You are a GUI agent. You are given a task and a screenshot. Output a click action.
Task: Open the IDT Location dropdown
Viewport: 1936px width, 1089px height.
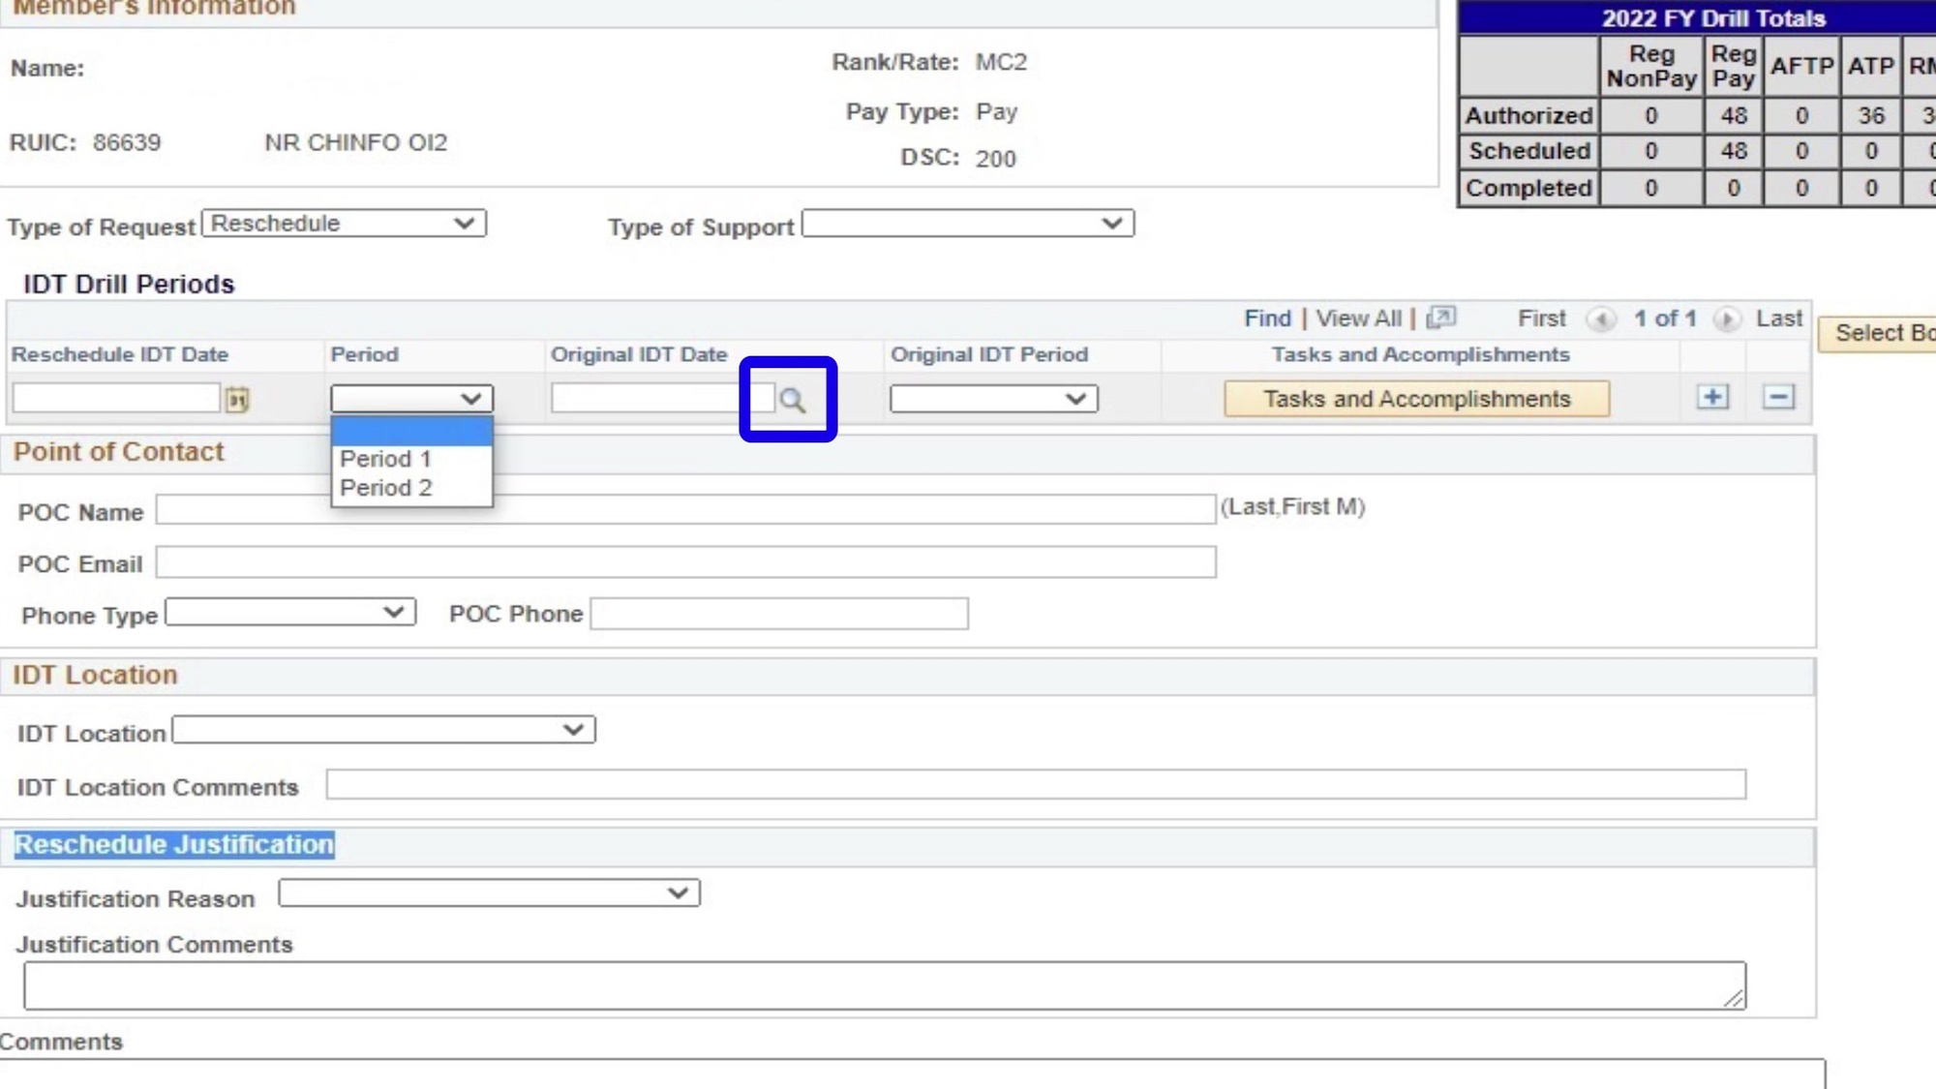point(383,730)
